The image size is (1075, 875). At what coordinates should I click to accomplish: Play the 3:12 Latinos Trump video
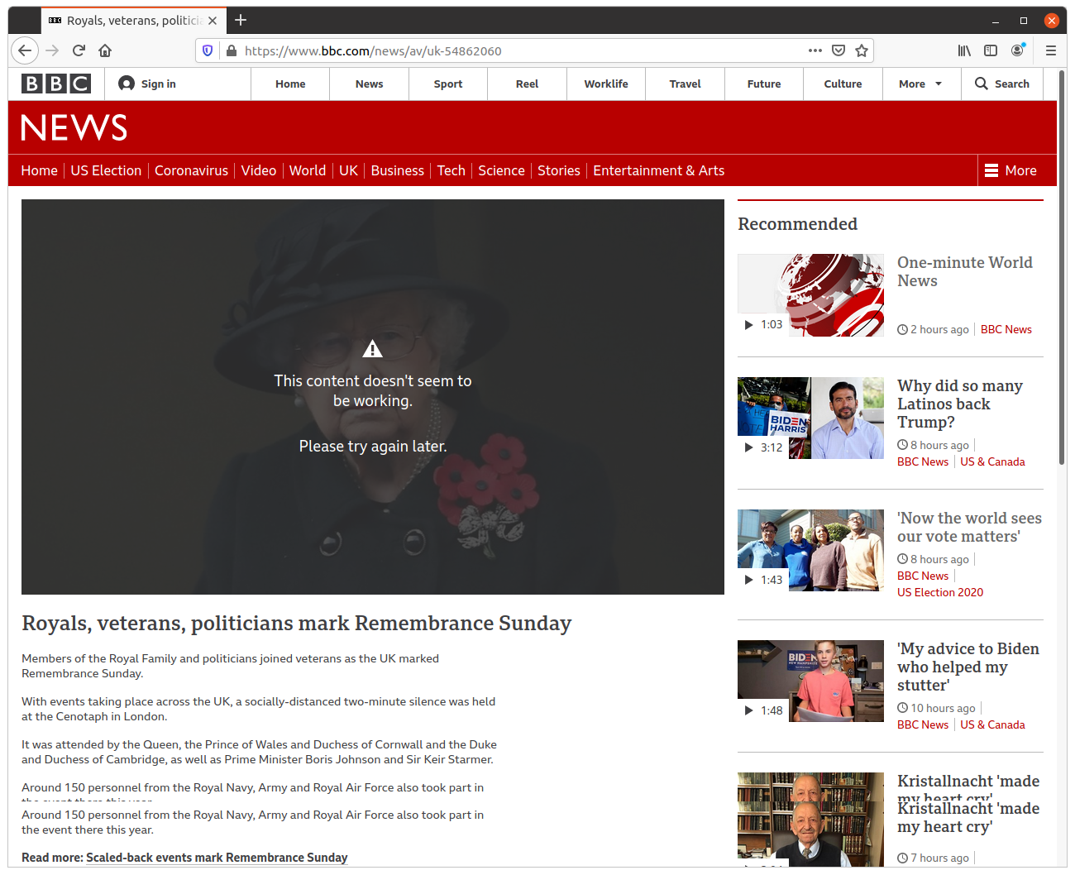(810, 418)
